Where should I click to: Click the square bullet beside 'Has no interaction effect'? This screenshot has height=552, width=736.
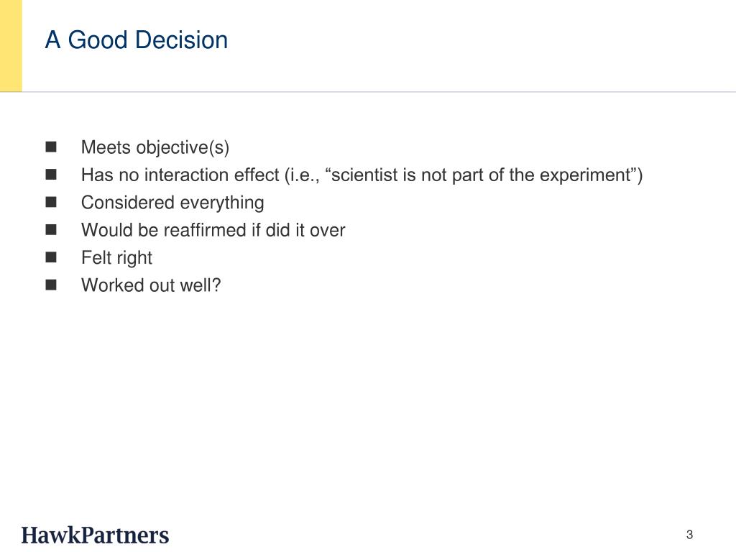click(51, 175)
